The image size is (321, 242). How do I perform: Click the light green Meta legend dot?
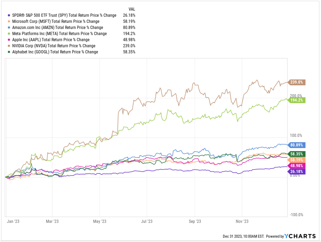point(9,34)
